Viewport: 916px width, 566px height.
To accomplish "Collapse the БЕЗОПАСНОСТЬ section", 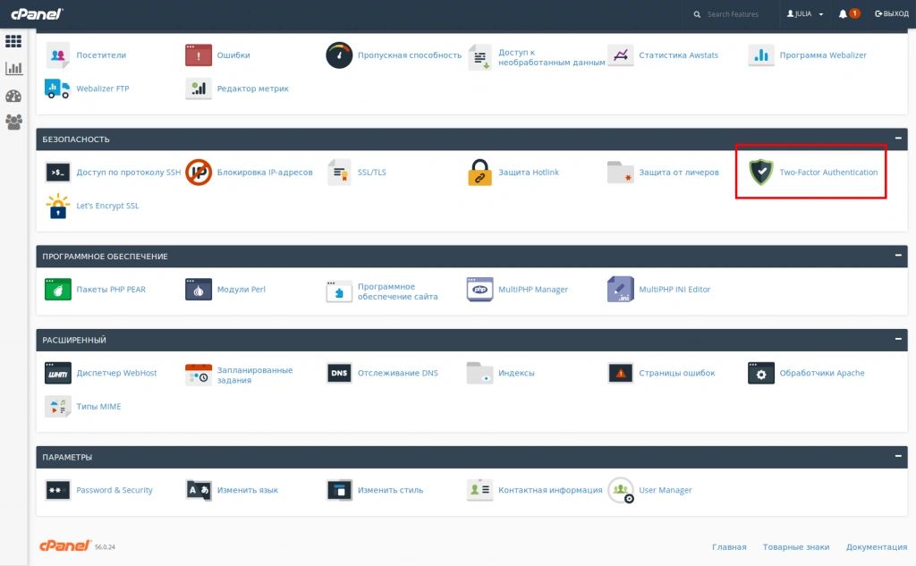I will (x=898, y=139).
